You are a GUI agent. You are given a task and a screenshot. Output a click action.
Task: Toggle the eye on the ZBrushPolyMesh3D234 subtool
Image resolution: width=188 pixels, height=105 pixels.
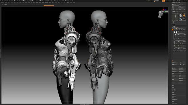click(185, 38)
